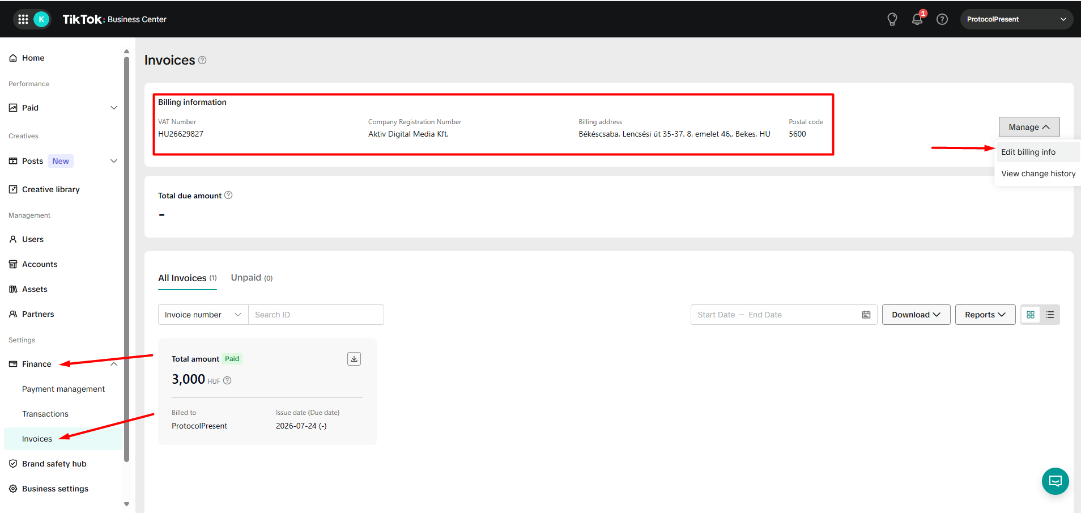Click the Billed to ProtocolPresent value
Screen dimensions: 1081x513
point(199,426)
